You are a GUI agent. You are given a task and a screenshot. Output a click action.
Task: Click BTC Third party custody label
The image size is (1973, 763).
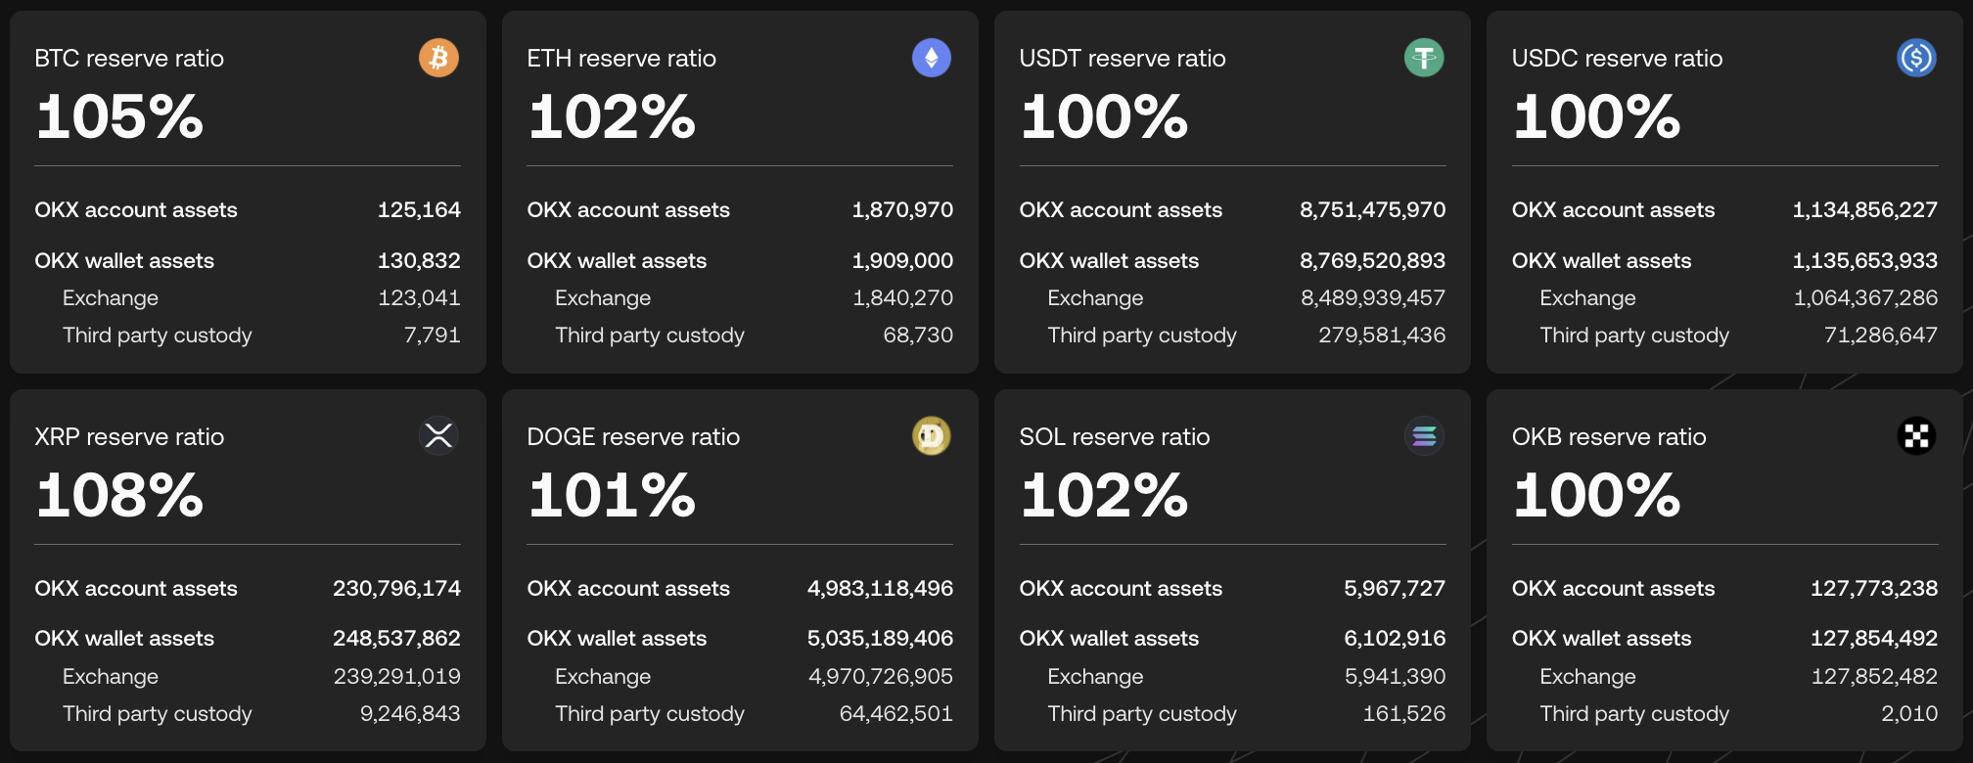tap(158, 336)
